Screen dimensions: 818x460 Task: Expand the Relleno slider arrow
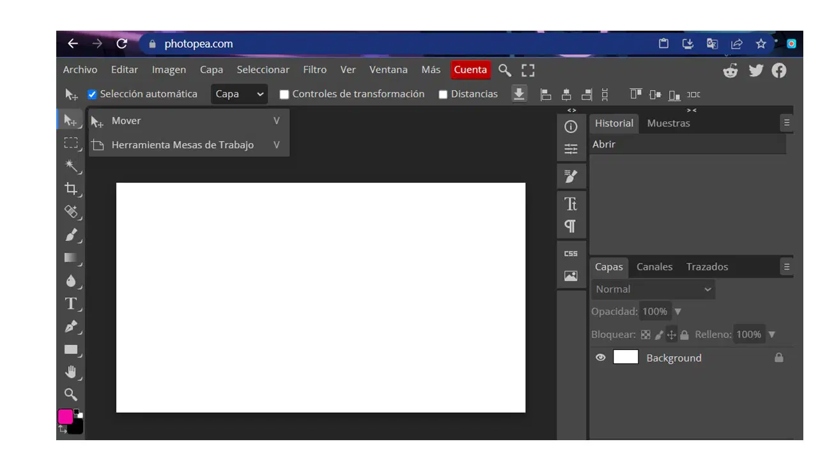point(772,335)
